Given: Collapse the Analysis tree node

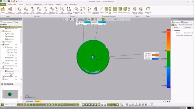Looking at the screenshot, I should pyautogui.click(x=1, y=45).
